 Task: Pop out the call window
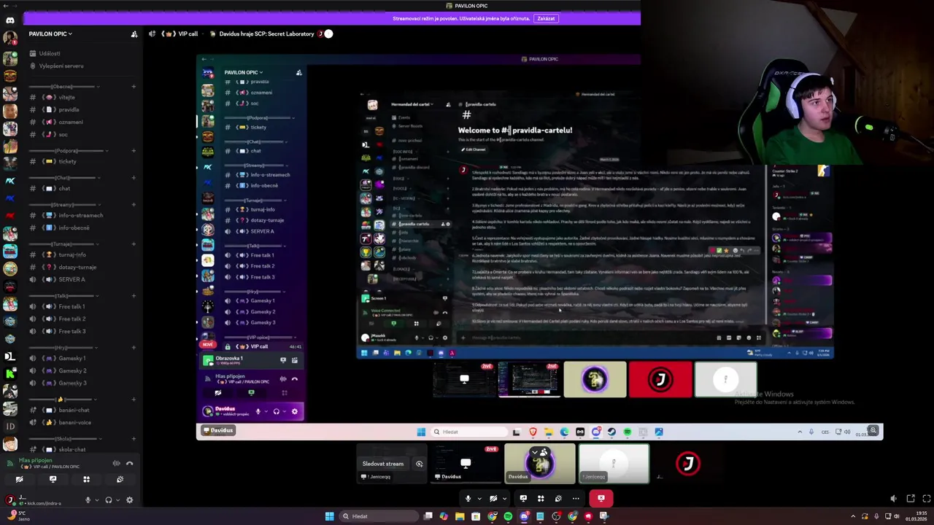(911, 499)
